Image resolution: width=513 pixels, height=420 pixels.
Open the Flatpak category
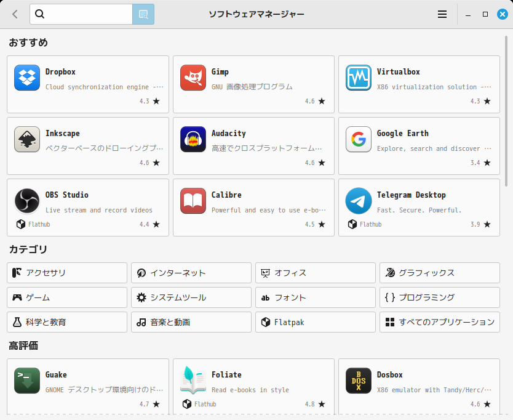316,322
